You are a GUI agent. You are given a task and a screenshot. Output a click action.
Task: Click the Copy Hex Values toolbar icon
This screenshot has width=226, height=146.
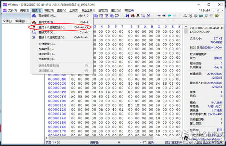tap(111, 16)
